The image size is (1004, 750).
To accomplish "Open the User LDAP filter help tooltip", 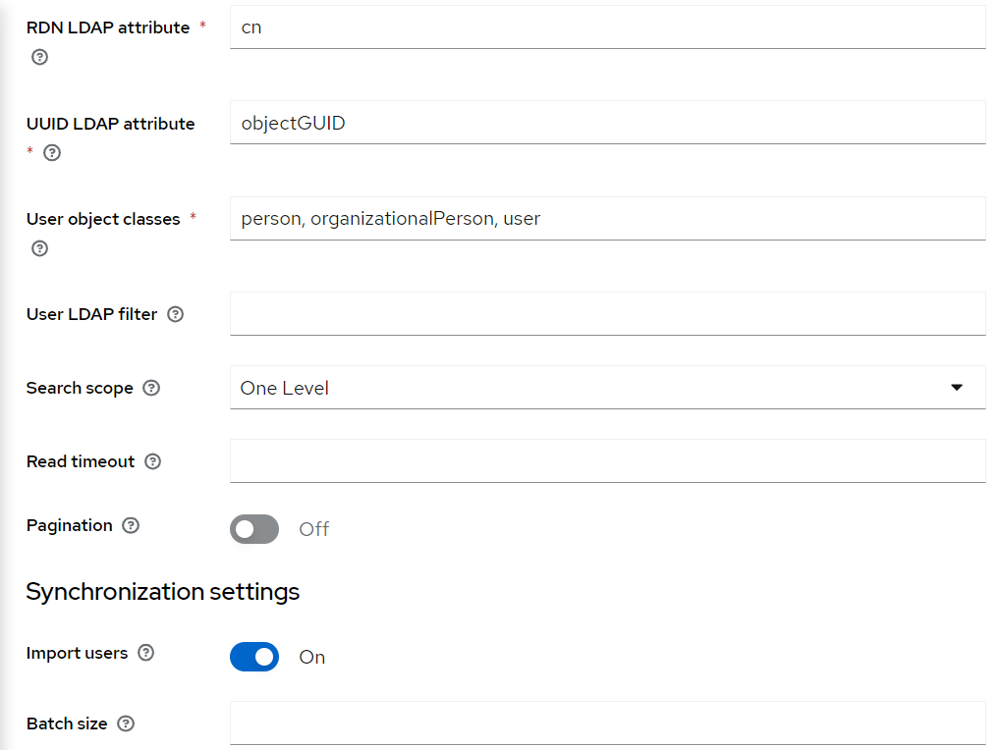I will point(175,314).
